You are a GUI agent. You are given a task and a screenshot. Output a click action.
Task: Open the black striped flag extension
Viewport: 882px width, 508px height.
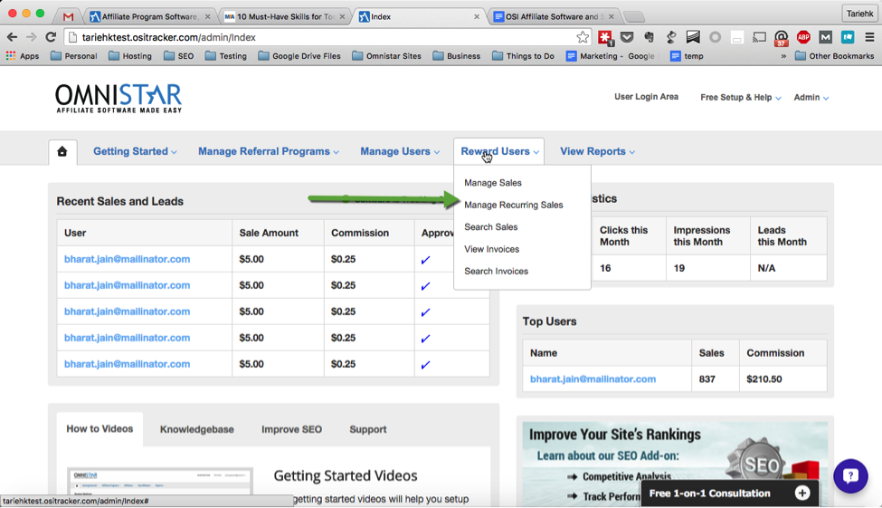[693, 37]
